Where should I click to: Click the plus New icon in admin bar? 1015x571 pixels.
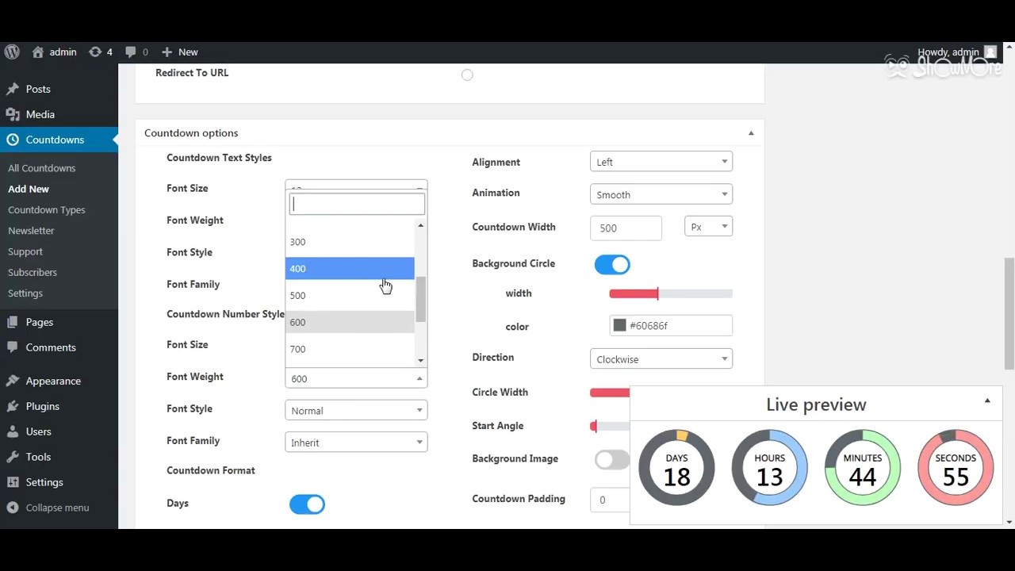(x=167, y=52)
